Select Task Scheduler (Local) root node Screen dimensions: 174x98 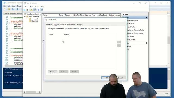coord(34,14)
